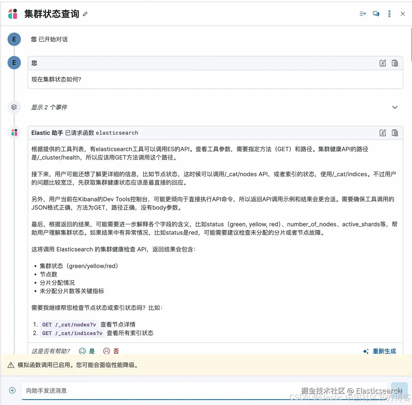
Task: Edit the user prompt message
Action: coord(383,63)
